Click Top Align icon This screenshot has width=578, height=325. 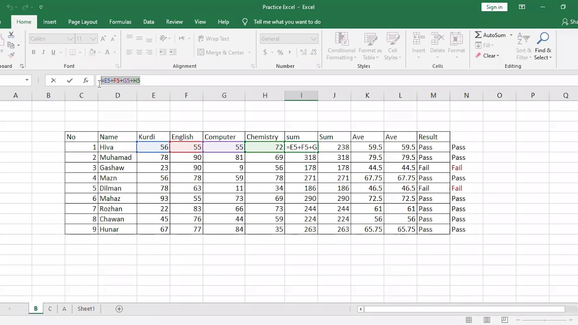point(129,39)
